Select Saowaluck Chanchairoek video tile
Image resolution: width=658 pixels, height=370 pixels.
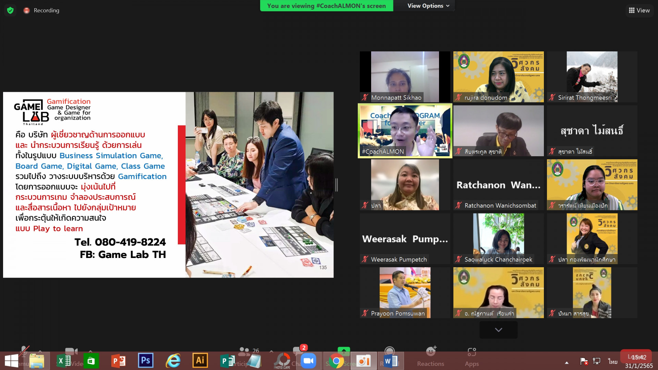pos(498,238)
